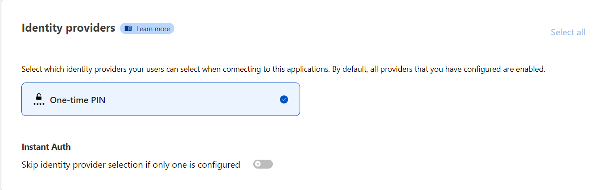Click the x knob on the Instant Auth switch

pyautogui.click(x=258, y=164)
